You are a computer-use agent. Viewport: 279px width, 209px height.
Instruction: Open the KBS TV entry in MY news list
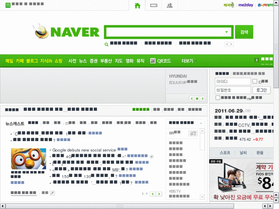175,191
